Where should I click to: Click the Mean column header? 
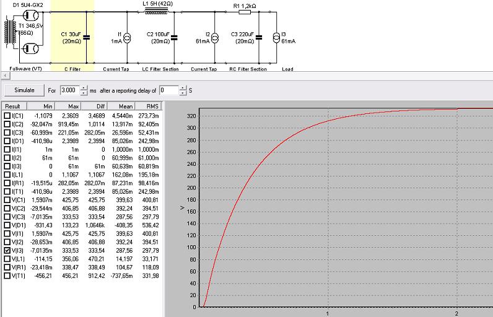(x=126, y=106)
